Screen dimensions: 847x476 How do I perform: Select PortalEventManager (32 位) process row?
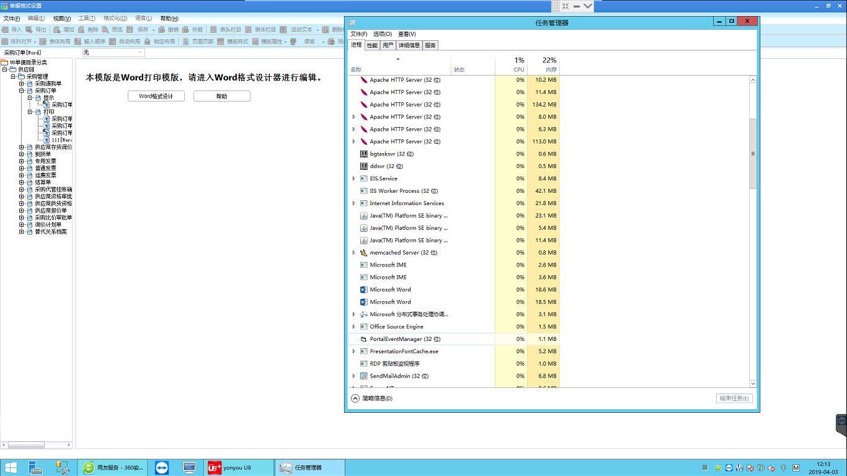[455, 339]
